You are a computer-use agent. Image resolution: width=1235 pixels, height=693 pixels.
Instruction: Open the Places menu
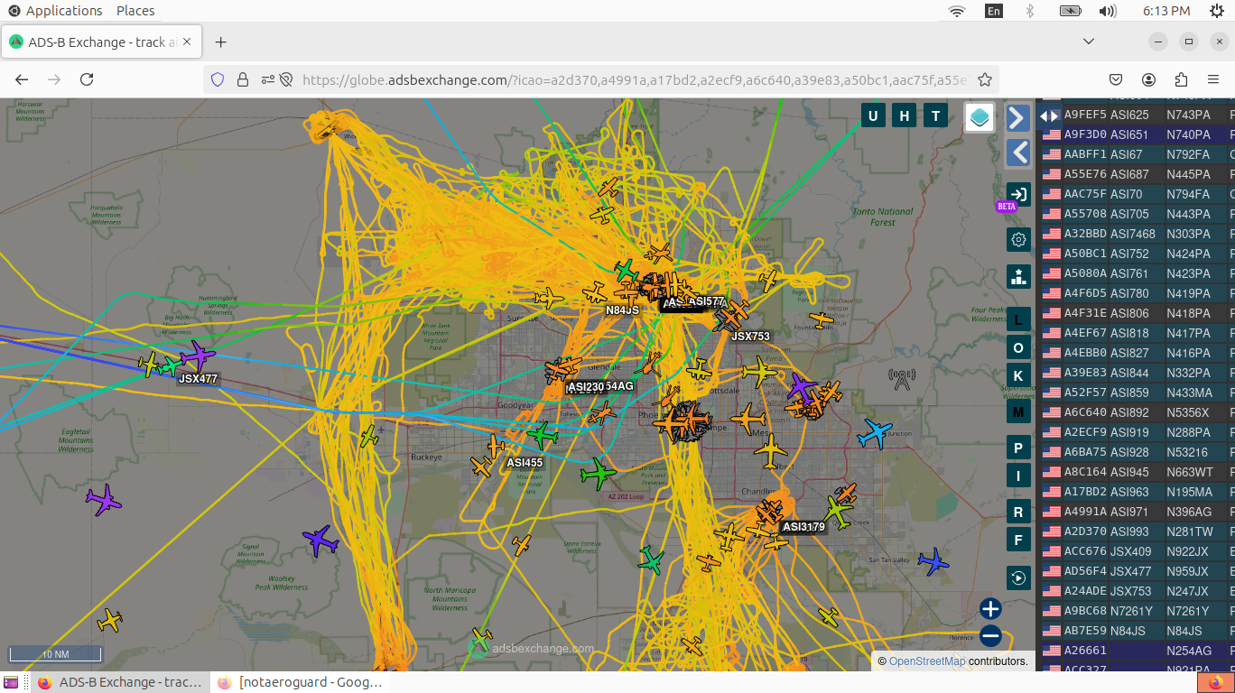point(135,11)
